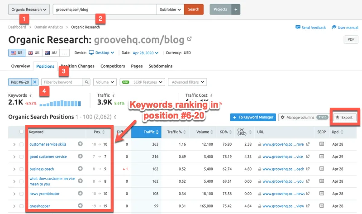
Task: Add business coach keyword via plus icon
Action: [80, 168]
